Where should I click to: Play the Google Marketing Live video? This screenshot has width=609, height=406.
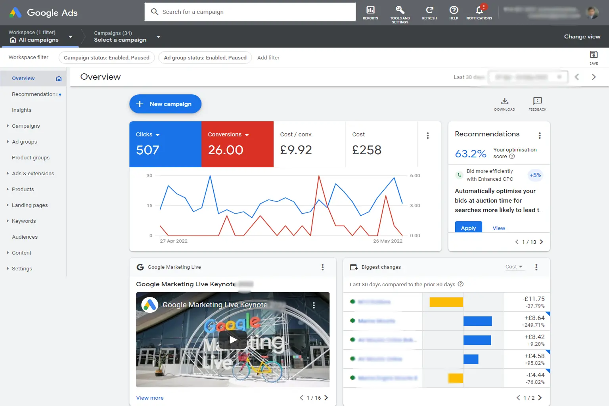pyautogui.click(x=233, y=340)
